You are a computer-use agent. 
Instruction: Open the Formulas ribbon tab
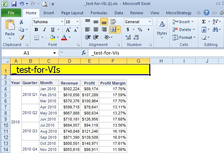click(99, 13)
